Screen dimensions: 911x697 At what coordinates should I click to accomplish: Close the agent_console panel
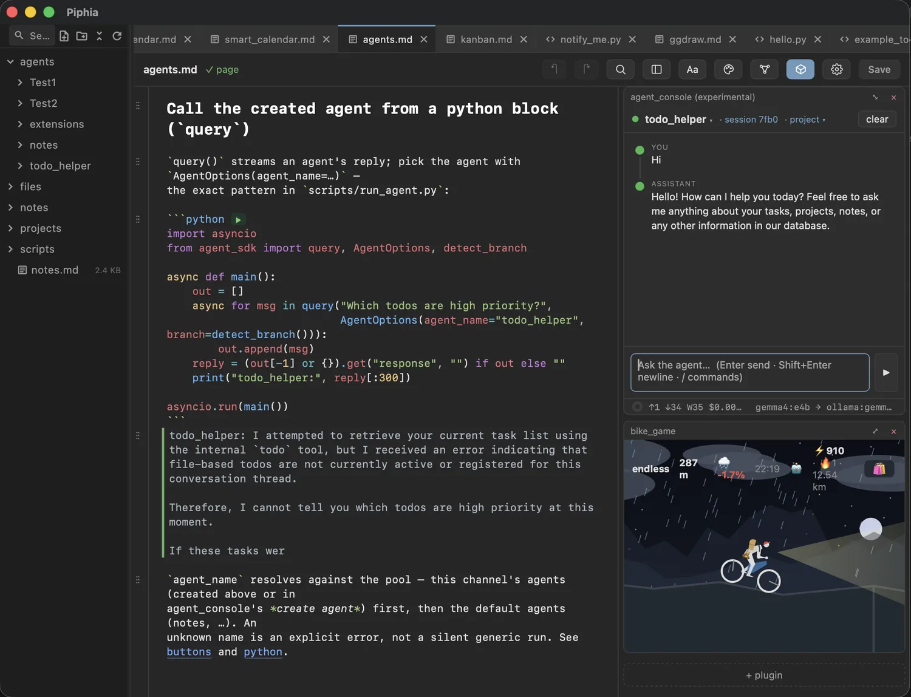tap(893, 97)
